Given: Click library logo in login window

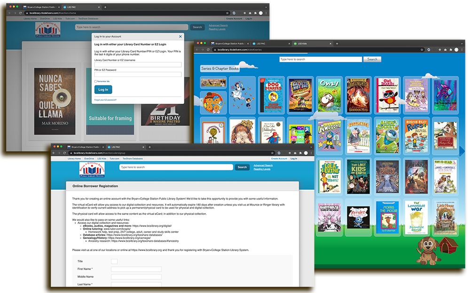Looking at the screenshot, I should tap(48, 30).
